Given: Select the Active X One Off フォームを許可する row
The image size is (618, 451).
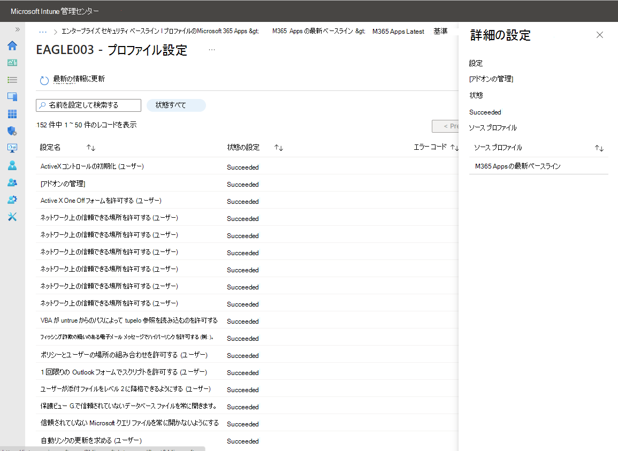Looking at the screenshot, I should tap(247, 201).
